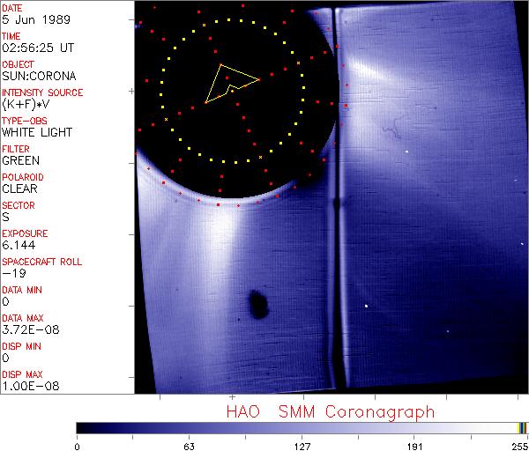This screenshot has width=529, height=451.
Task: Click the multicolored saturated end of the colorbar
Action: coord(522,428)
